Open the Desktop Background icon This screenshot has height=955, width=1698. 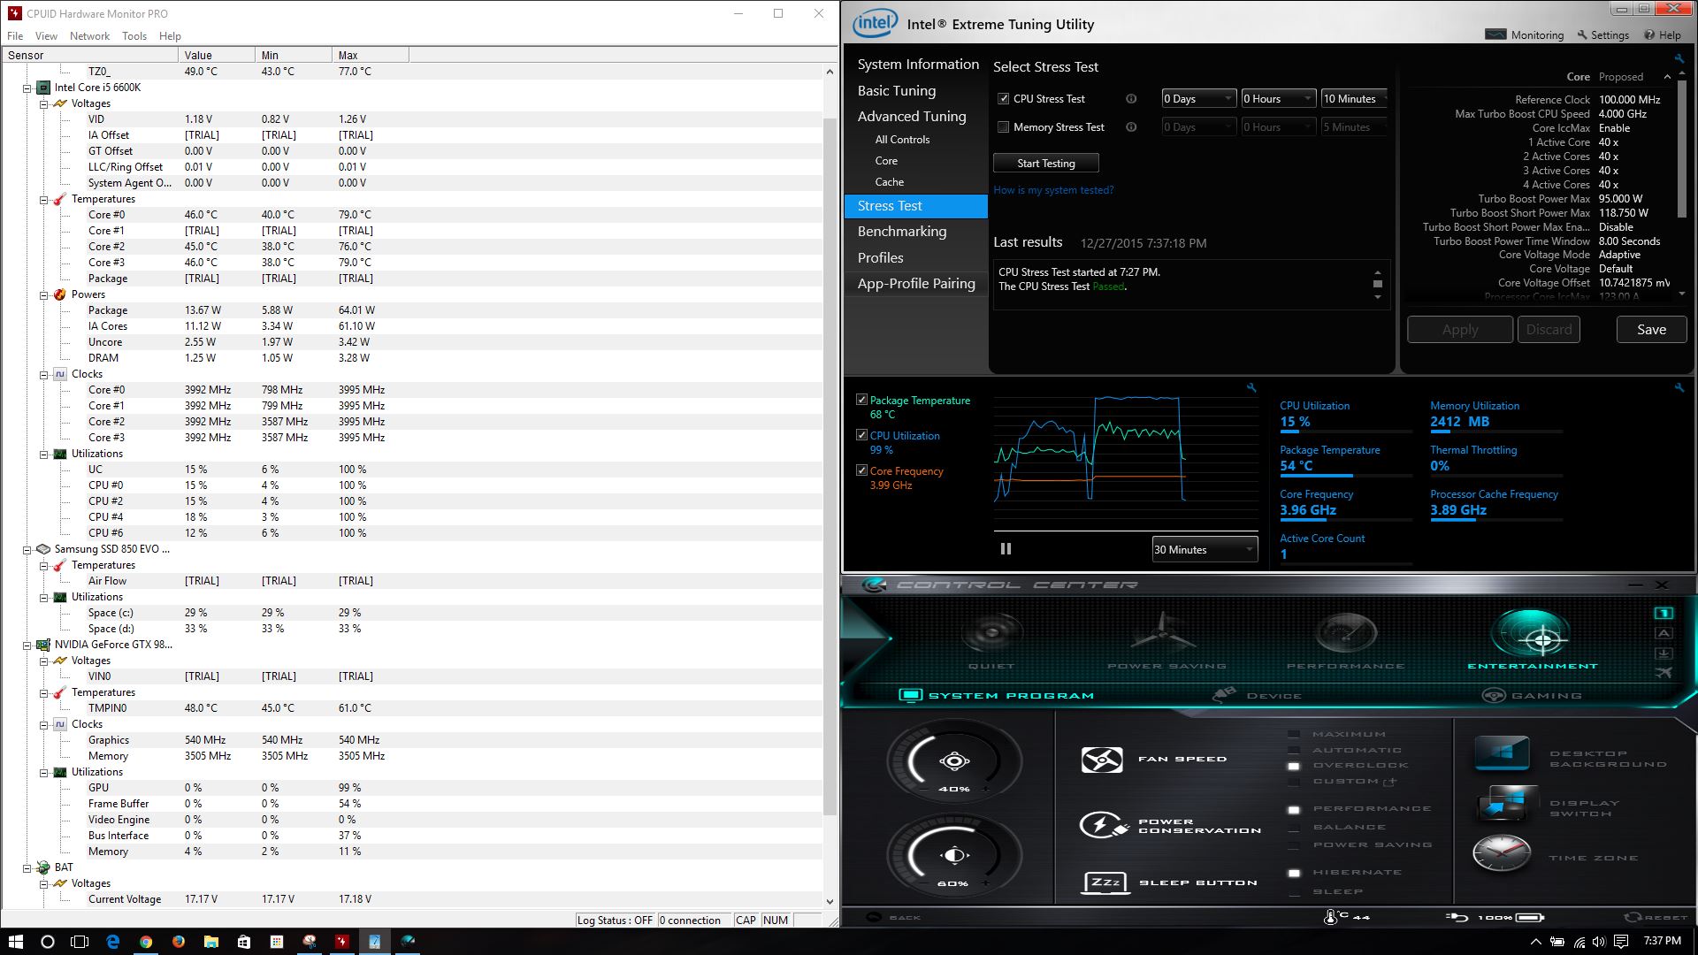pyautogui.click(x=1502, y=753)
